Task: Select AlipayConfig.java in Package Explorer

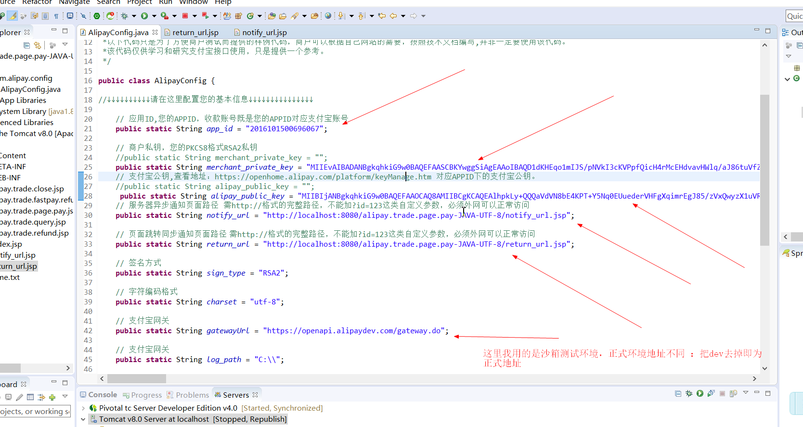Action: (x=30, y=89)
